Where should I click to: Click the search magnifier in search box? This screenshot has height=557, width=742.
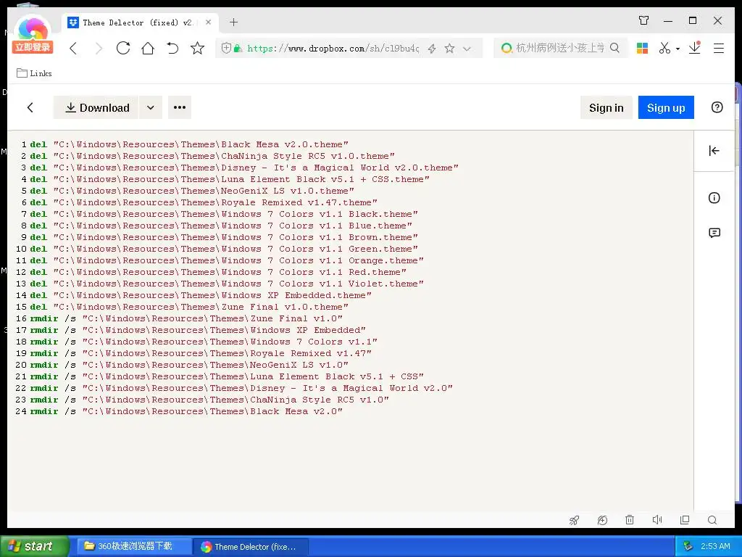pyautogui.click(x=614, y=48)
